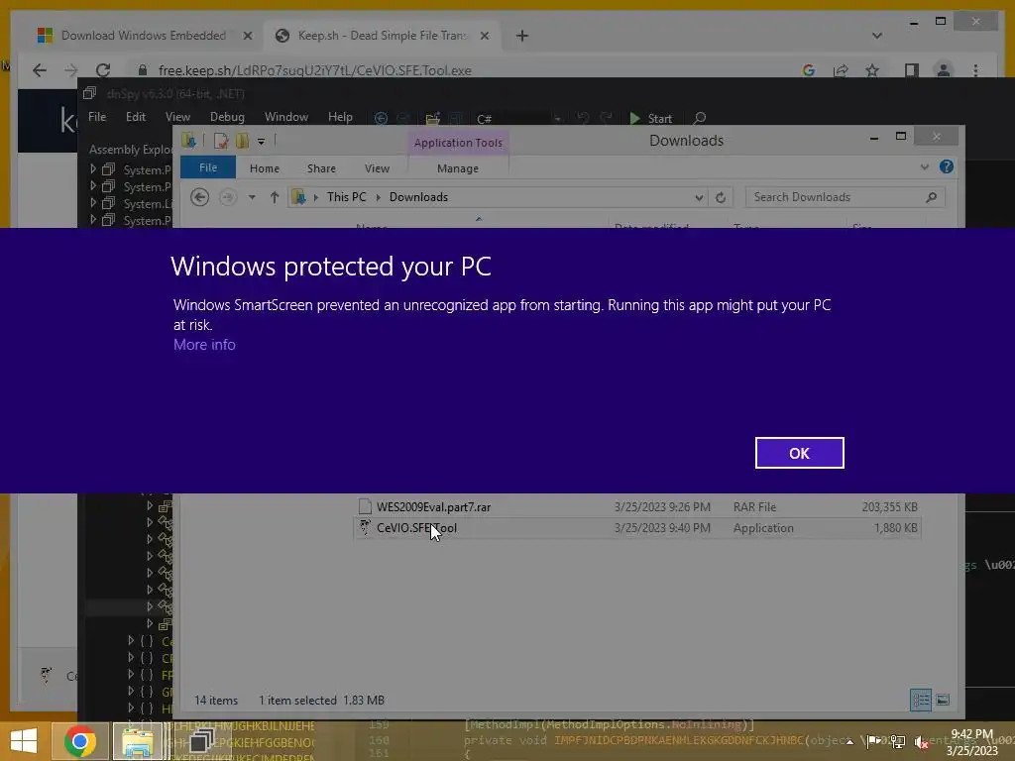The height and width of the screenshot is (761, 1015).
Task: Open the taskbar clock showing 9:42 PM
Action: point(971,742)
